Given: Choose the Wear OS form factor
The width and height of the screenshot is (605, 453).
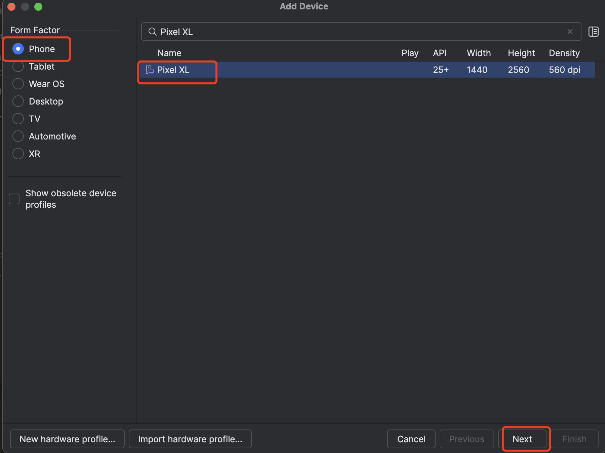Looking at the screenshot, I should click(18, 84).
